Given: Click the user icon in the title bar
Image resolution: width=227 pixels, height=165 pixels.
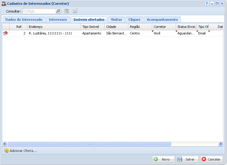Looking at the screenshot, I should pyautogui.click(x=4, y=4).
